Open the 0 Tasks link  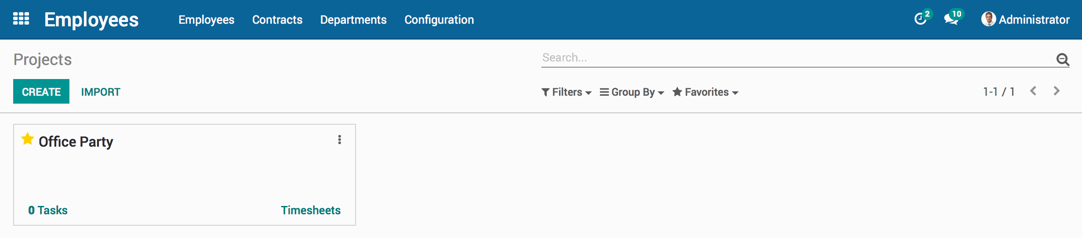pyautogui.click(x=48, y=210)
